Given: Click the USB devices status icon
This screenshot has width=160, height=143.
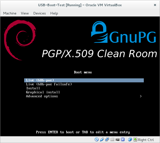Looking at the screenshot, I should point(102,140).
